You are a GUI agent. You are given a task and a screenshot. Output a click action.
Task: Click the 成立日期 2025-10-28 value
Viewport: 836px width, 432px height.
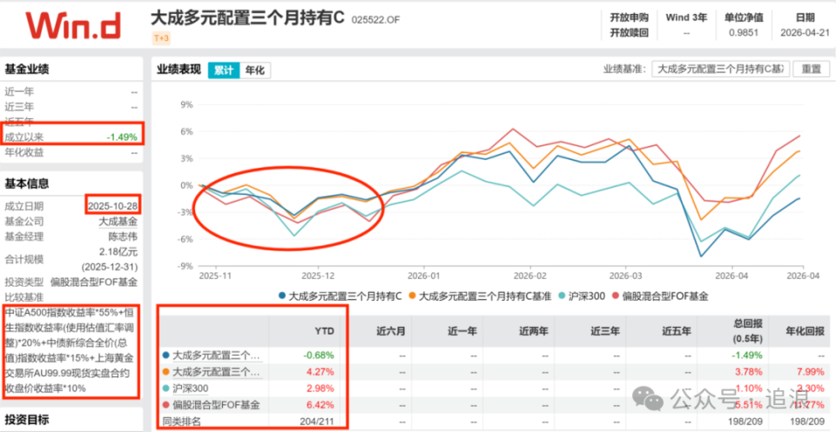click(112, 206)
